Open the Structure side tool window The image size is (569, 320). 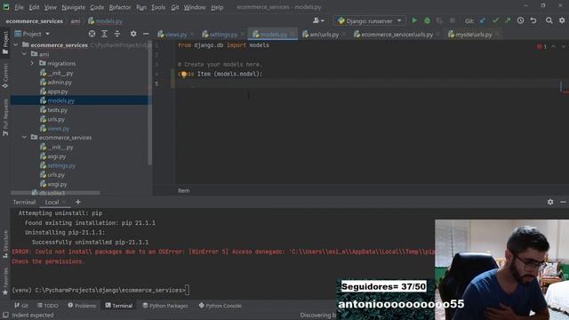pos(5,244)
